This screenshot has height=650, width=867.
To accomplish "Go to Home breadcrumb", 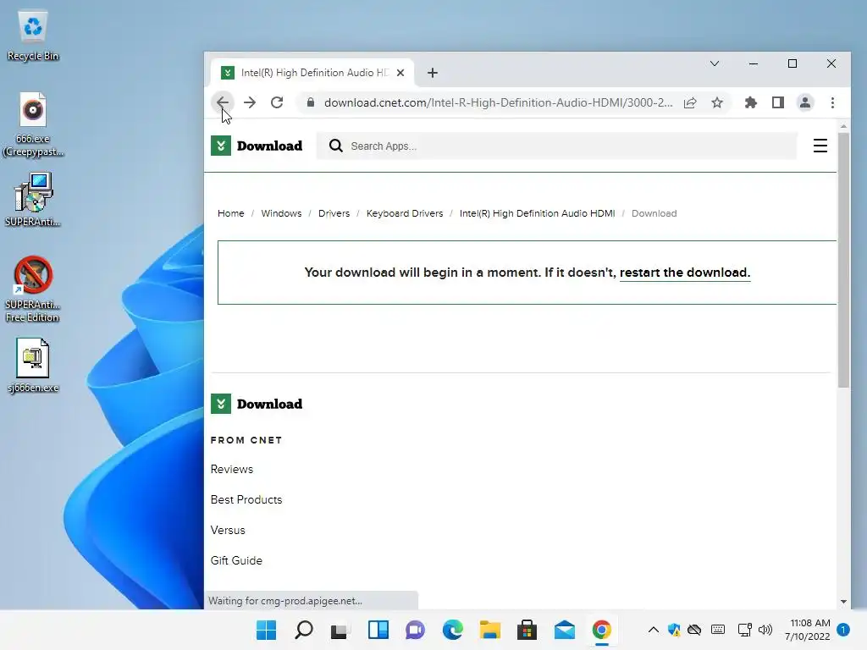I will pyautogui.click(x=230, y=213).
